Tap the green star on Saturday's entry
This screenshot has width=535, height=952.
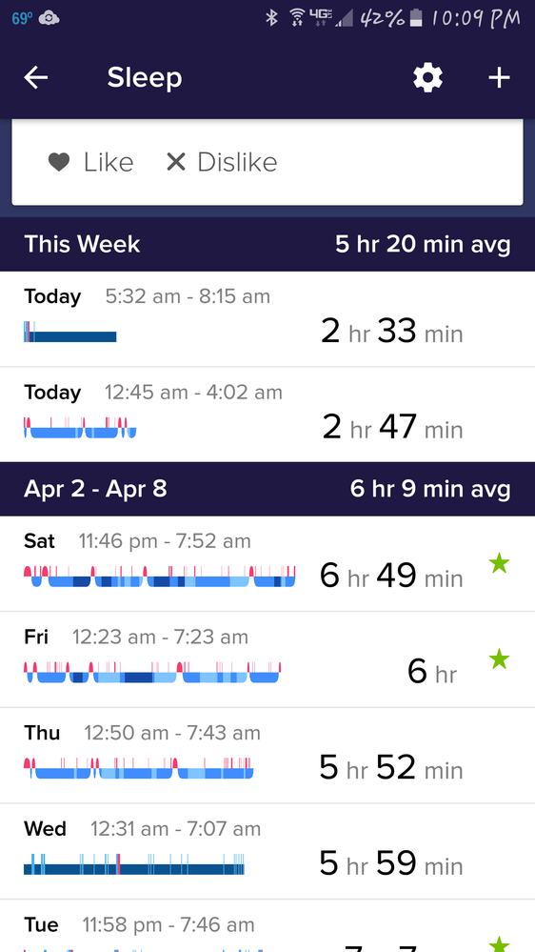(x=499, y=564)
